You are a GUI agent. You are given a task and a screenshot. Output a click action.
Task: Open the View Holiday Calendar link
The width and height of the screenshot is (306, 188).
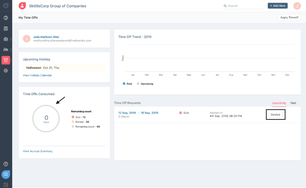tap(37, 75)
